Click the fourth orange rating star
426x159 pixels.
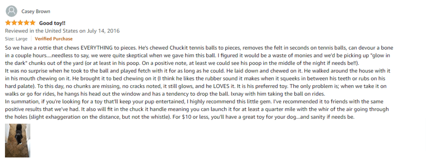point(26,22)
